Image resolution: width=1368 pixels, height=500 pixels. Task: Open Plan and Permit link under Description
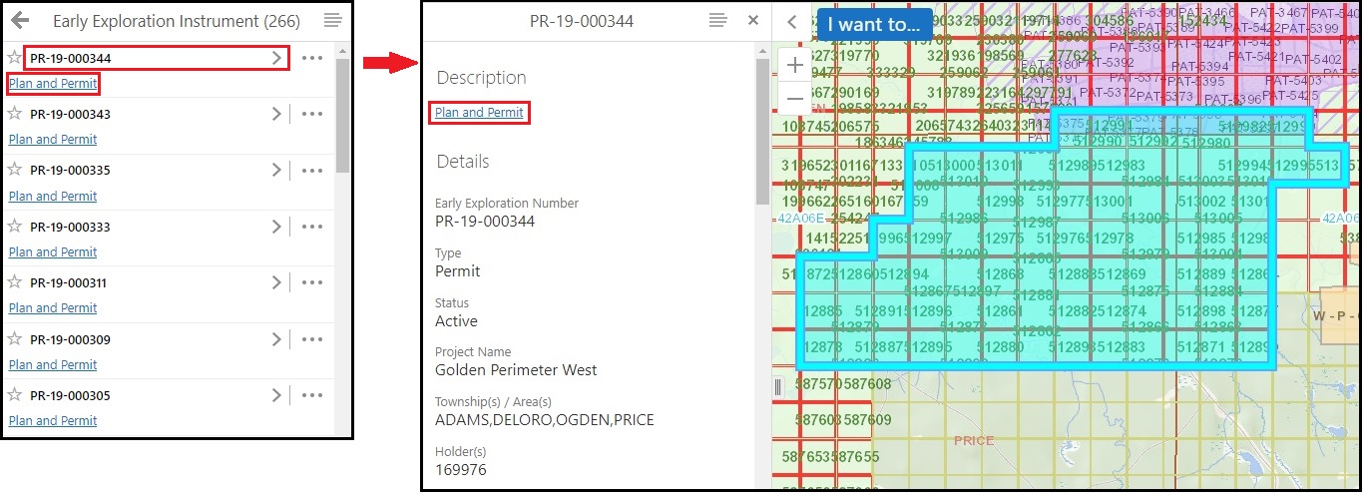(479, 113)
